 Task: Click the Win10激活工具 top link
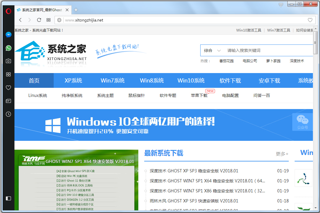coord(249,30)
